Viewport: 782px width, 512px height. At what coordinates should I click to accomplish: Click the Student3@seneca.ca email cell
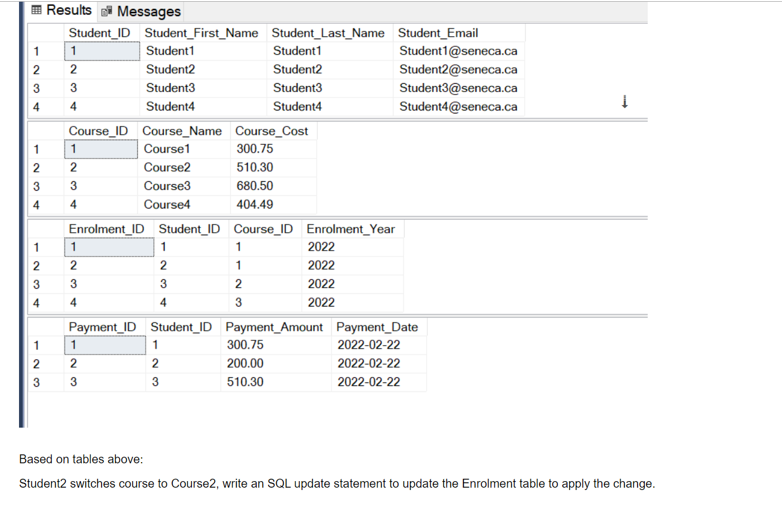point(459,88)
